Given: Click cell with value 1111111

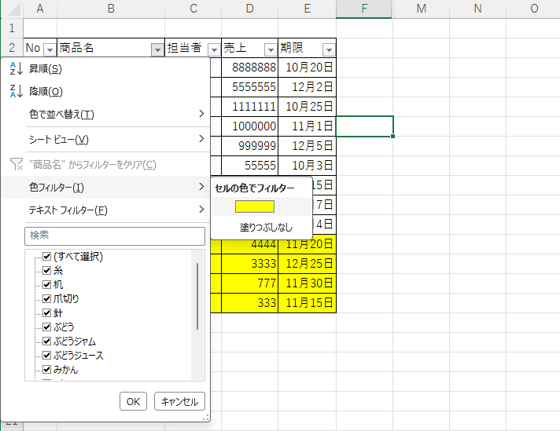Looking at the screenshot, I should tap(249, 107).
